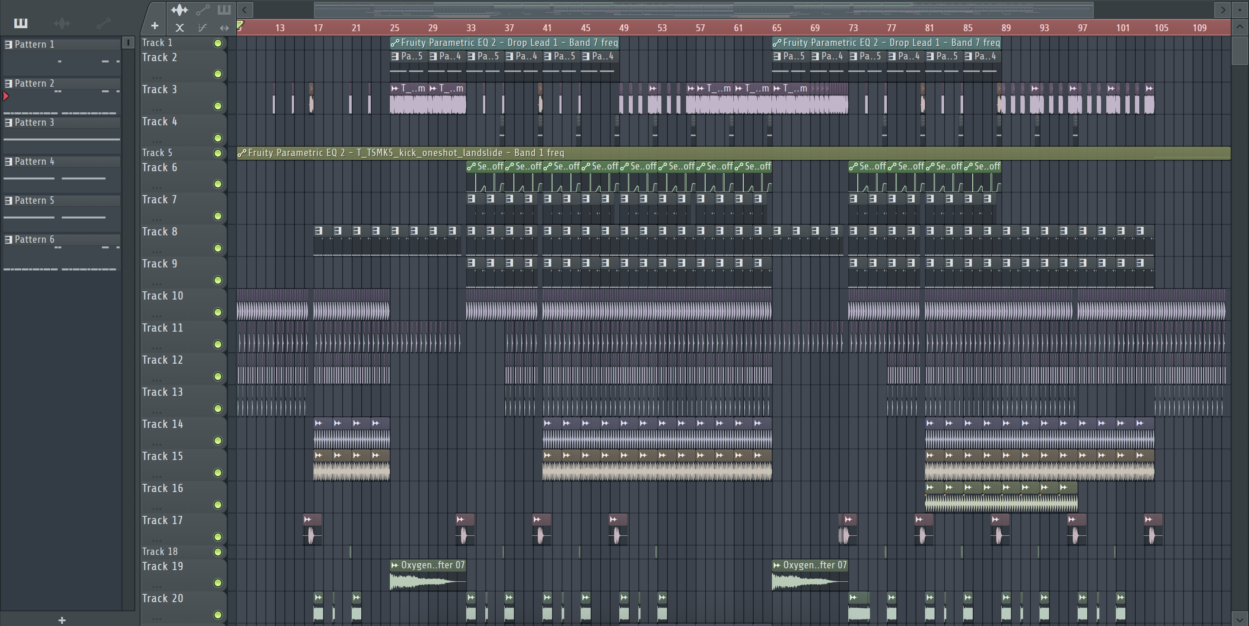Click the Track 18 header label

pyautogui.click(x=160, y=551)
